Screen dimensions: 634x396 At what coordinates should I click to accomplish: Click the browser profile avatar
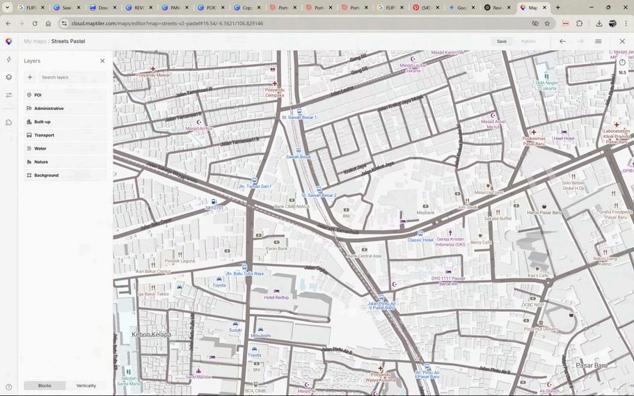612,24
